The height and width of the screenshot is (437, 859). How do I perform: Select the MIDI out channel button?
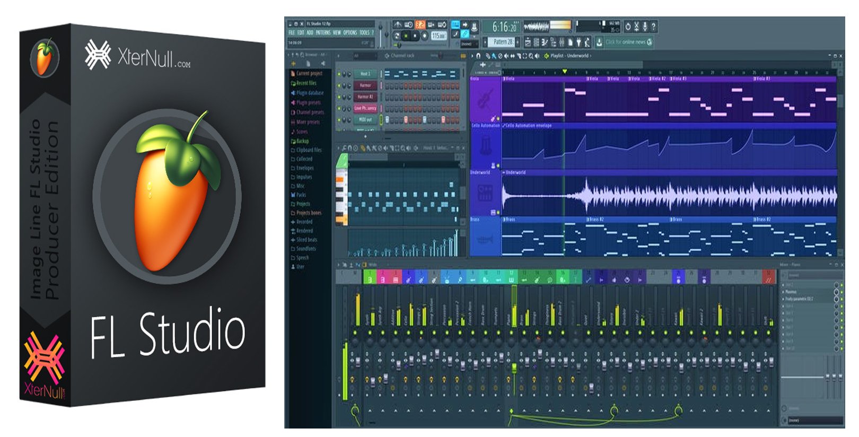[x=365, y=120]
